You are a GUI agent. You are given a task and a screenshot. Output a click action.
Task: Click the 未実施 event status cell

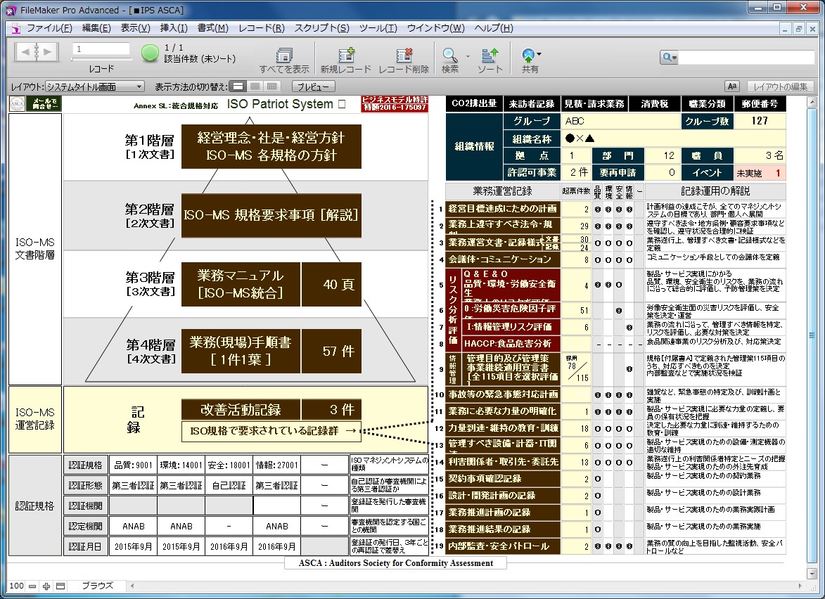760,173
